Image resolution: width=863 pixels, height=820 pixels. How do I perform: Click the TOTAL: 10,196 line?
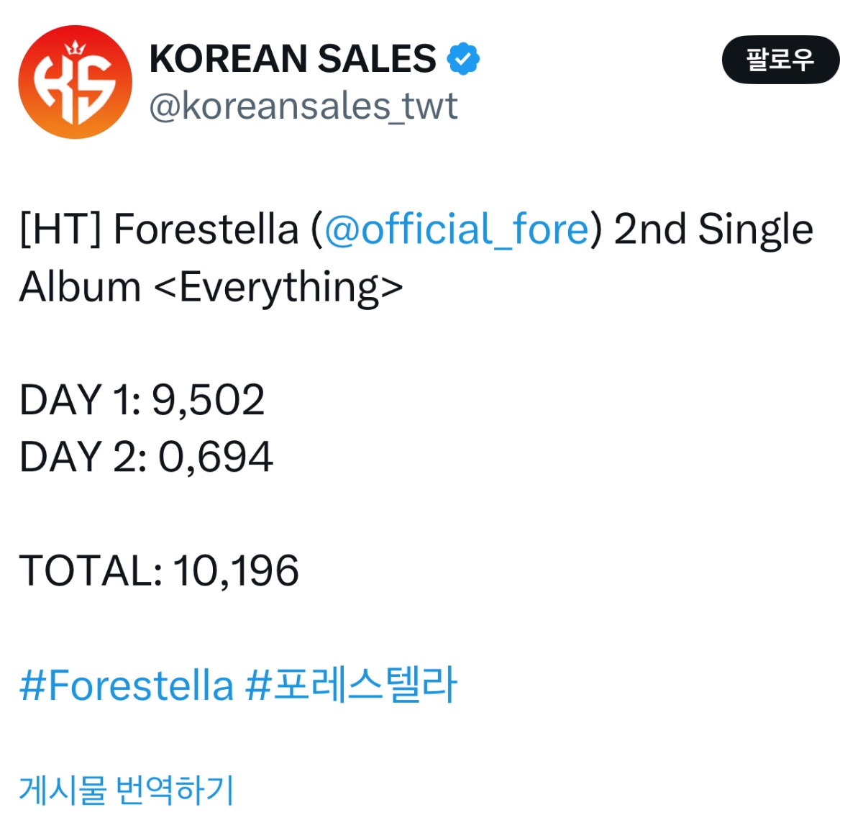coord(159,571)
